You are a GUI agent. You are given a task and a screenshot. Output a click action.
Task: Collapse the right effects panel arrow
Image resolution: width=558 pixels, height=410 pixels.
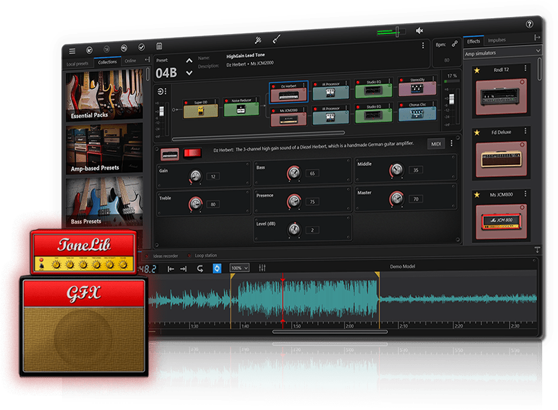(537, 37)
